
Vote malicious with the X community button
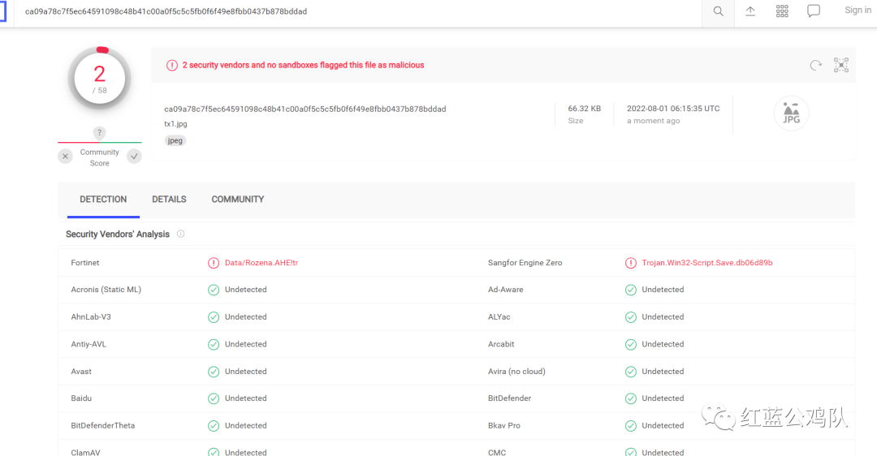pyautogui.click(x=66, y=157)
